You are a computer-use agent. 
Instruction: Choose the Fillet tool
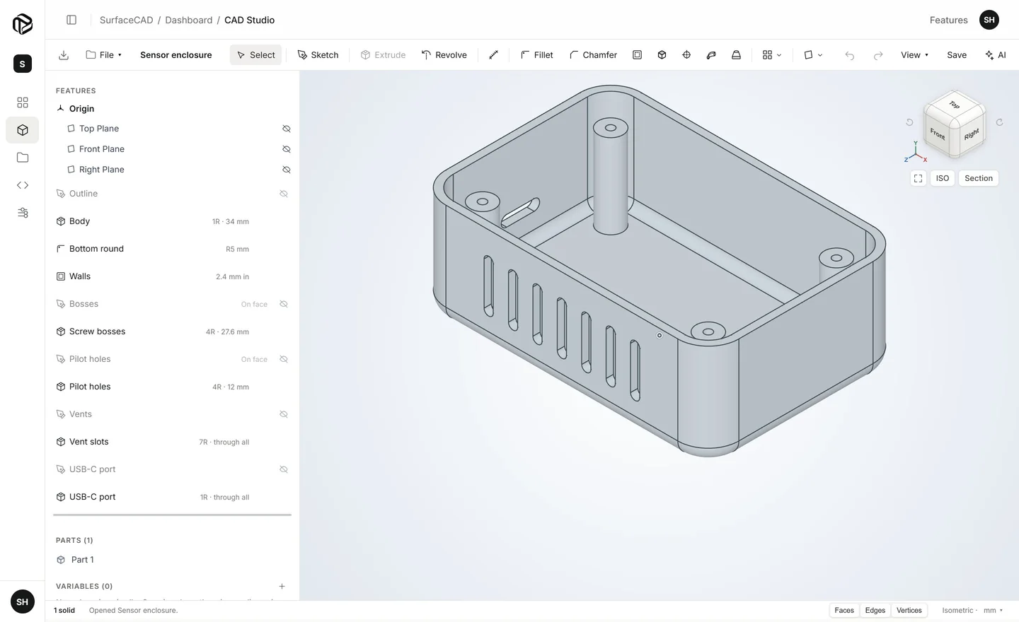click(x=537, y=55)
